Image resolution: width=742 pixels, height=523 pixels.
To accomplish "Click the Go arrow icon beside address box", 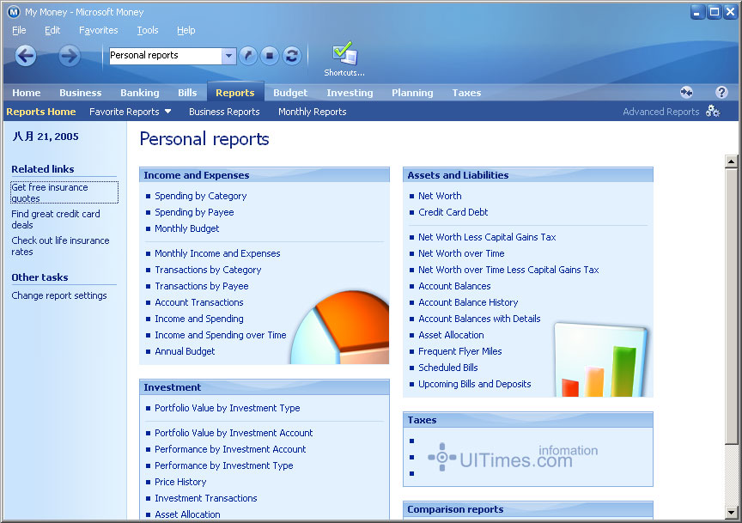I will (248, 56).
